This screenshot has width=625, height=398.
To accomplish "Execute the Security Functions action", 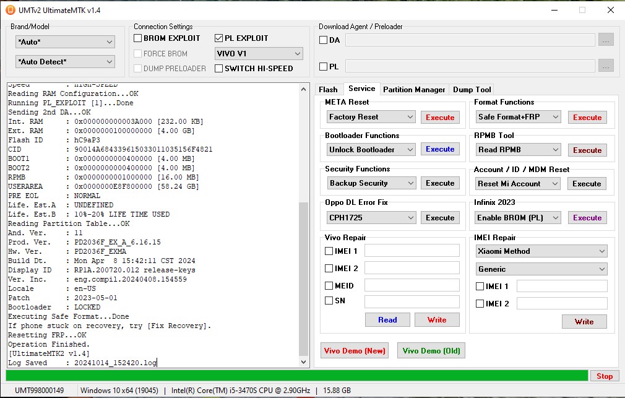I will coord(440,183).
